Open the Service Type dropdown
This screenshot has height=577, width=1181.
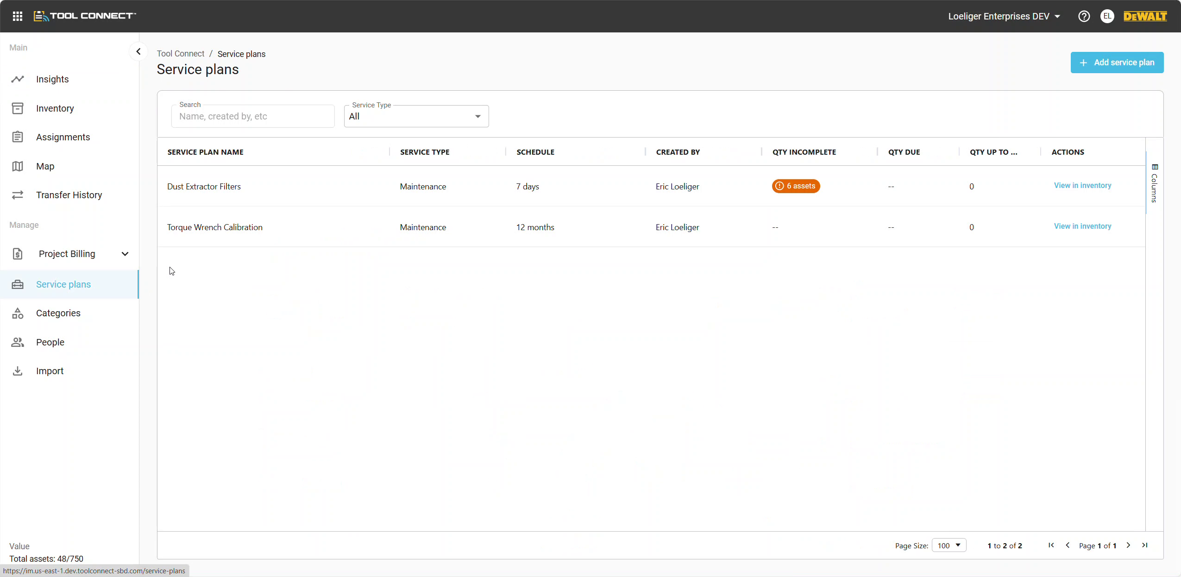(416, 116)
